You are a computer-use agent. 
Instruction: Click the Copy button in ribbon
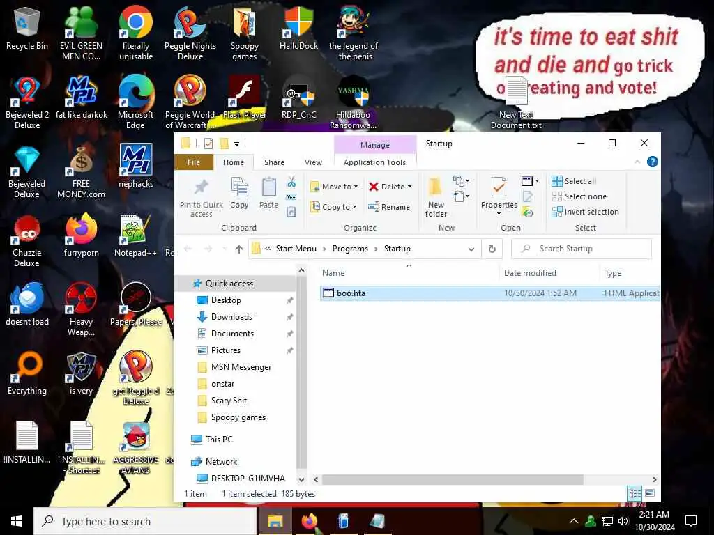coord(239,194)
